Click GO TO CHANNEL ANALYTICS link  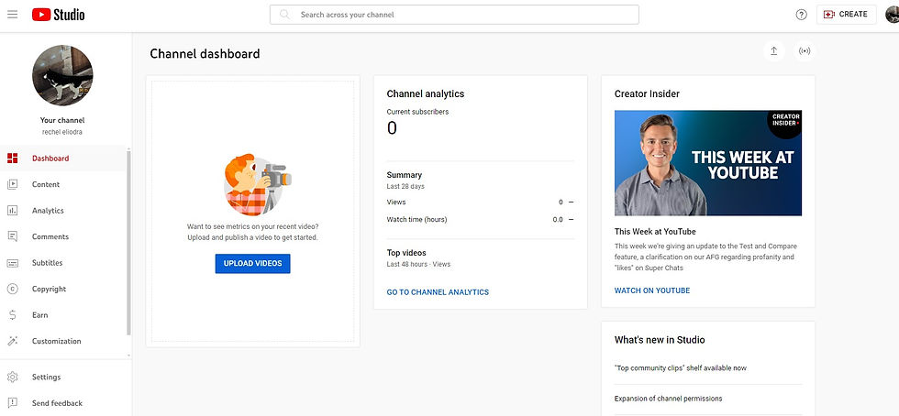[438, 292]
